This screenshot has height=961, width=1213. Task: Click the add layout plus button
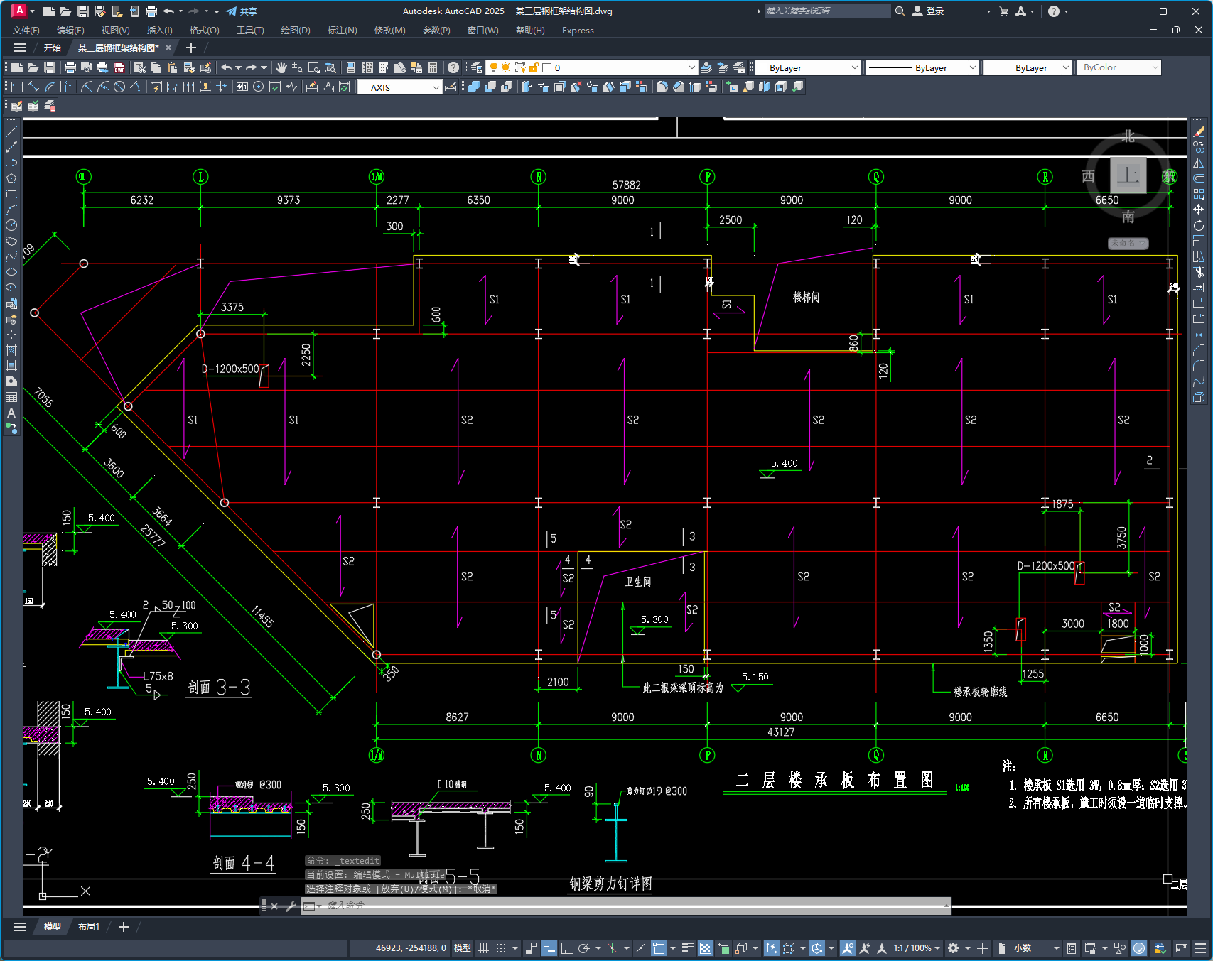124,927
